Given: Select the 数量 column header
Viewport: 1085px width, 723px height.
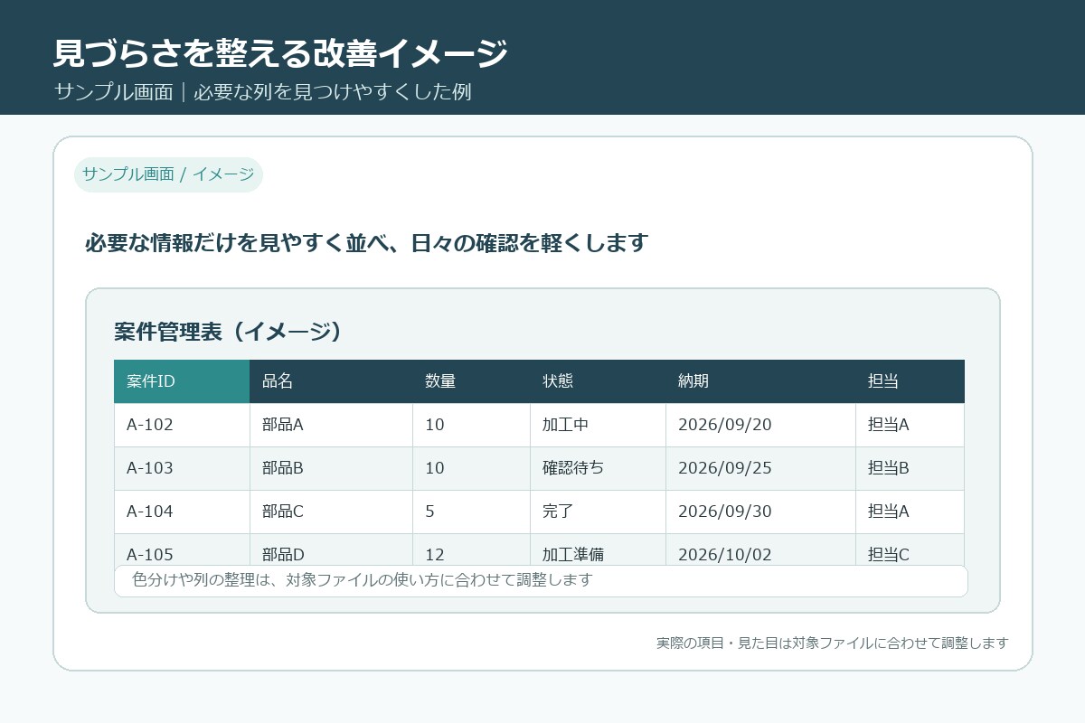Looking at the screenshot, I should point(471,381).
